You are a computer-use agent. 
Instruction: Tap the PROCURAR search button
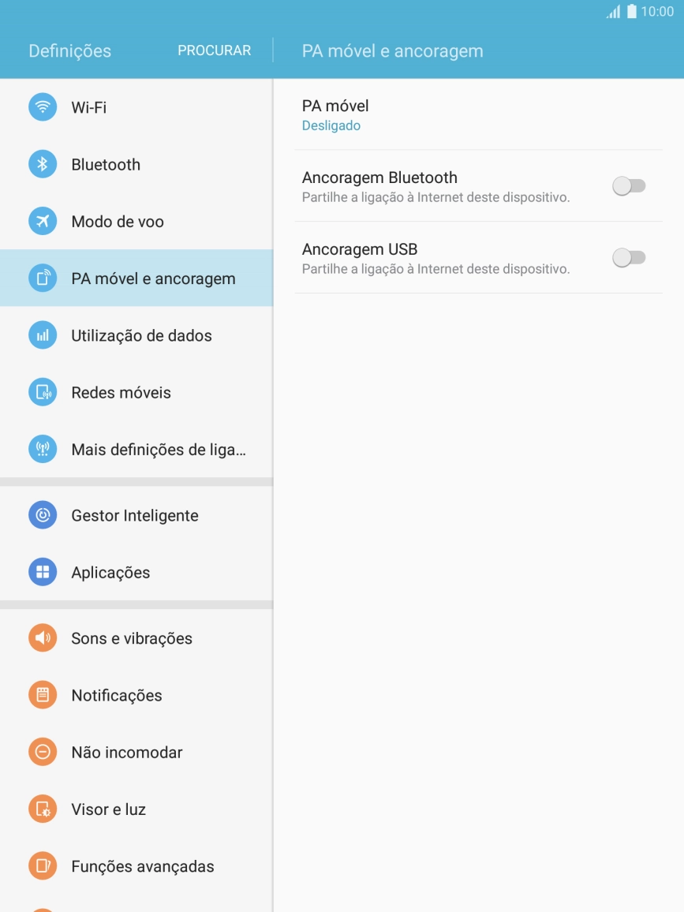click(x=214, y=50)
